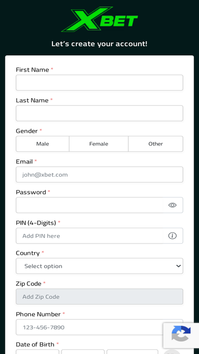This screenshot has height=354, width=199.
Task: Click the "Date of Birth" label
Action: (x=35, y=344)
